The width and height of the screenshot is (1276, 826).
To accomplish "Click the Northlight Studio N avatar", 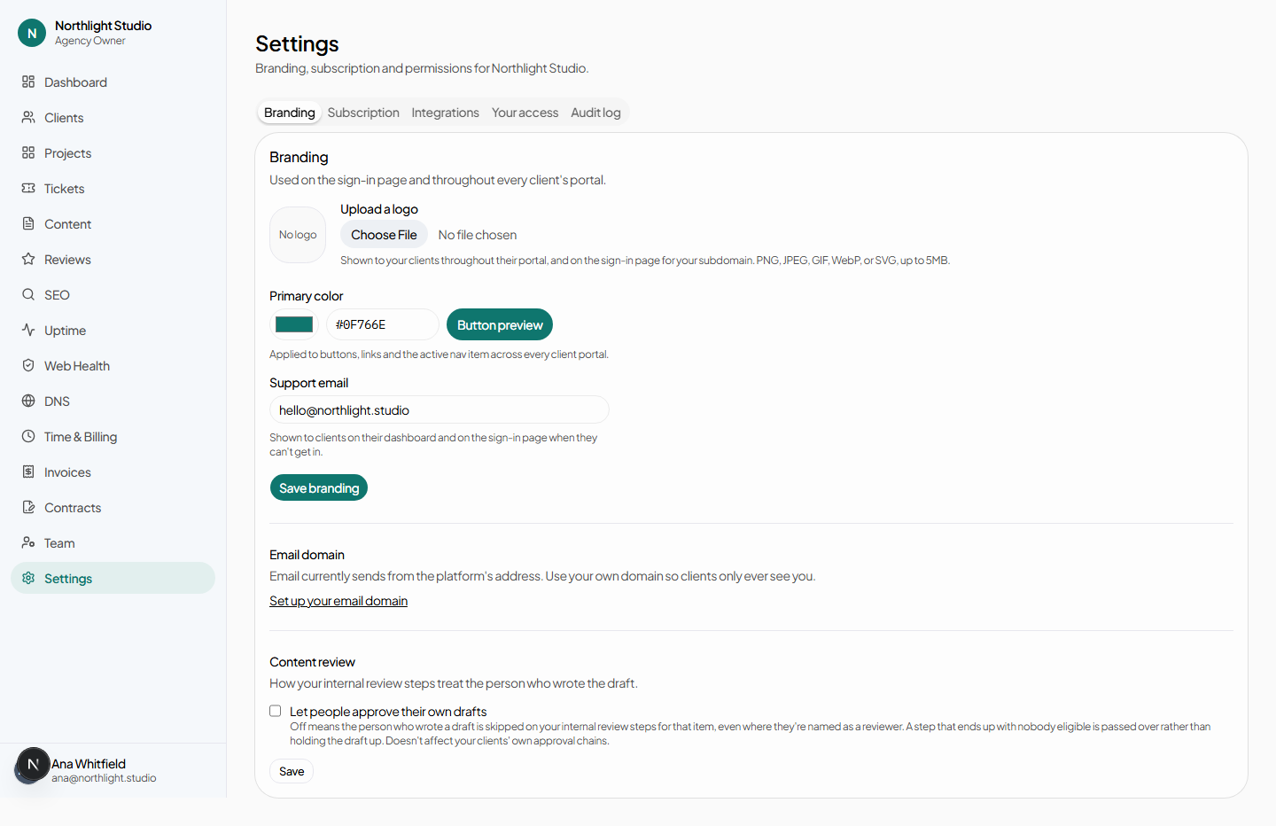I will click(x=32, y=33).
